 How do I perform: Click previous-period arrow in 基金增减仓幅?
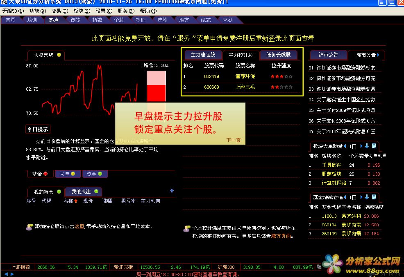345,197
